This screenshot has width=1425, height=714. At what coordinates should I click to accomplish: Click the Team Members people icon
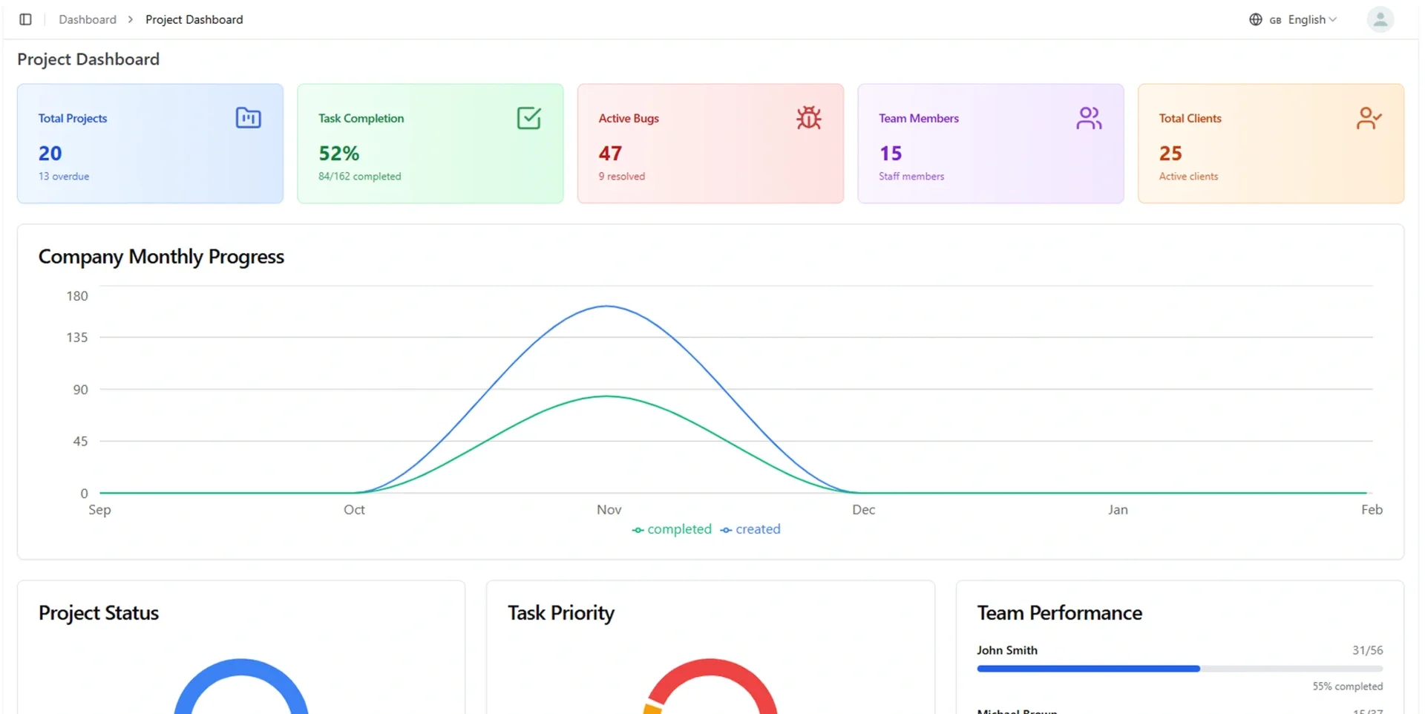pos(1089,118)
